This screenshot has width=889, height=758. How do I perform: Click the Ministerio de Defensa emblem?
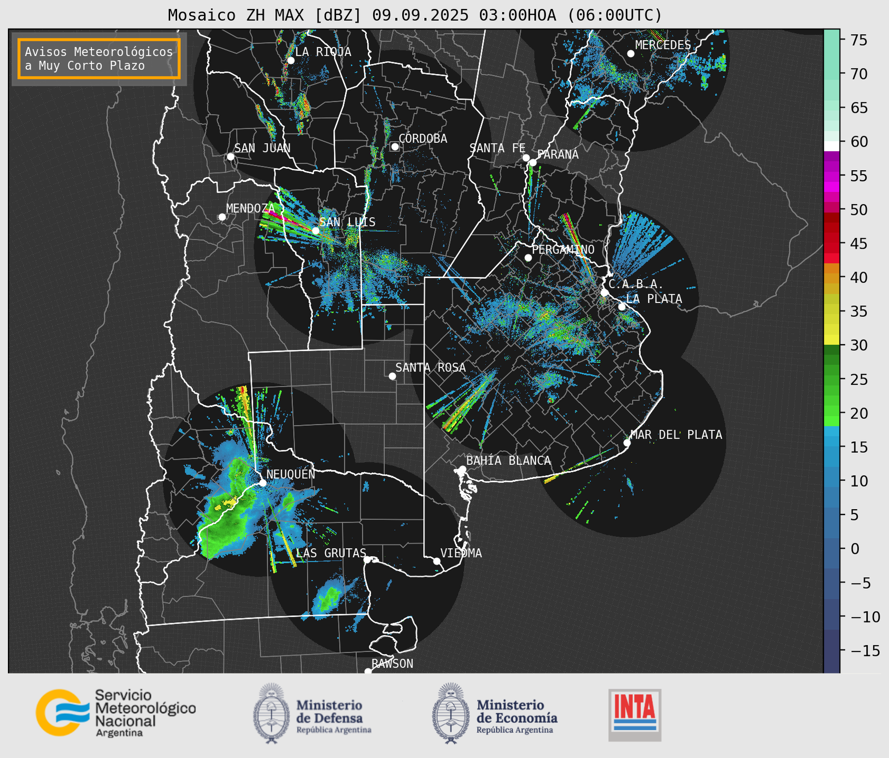pyautogui.click(x=271, y=713)
